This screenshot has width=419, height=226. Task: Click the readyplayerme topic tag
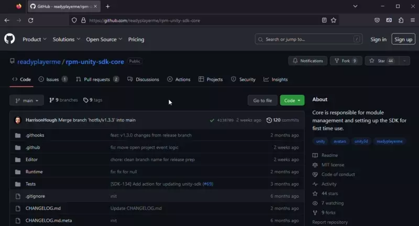[389, 141]
